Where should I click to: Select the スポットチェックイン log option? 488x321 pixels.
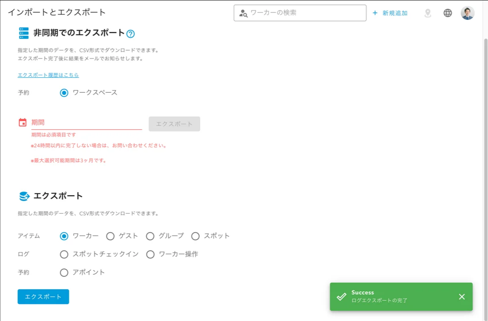(x=64, y=254)
